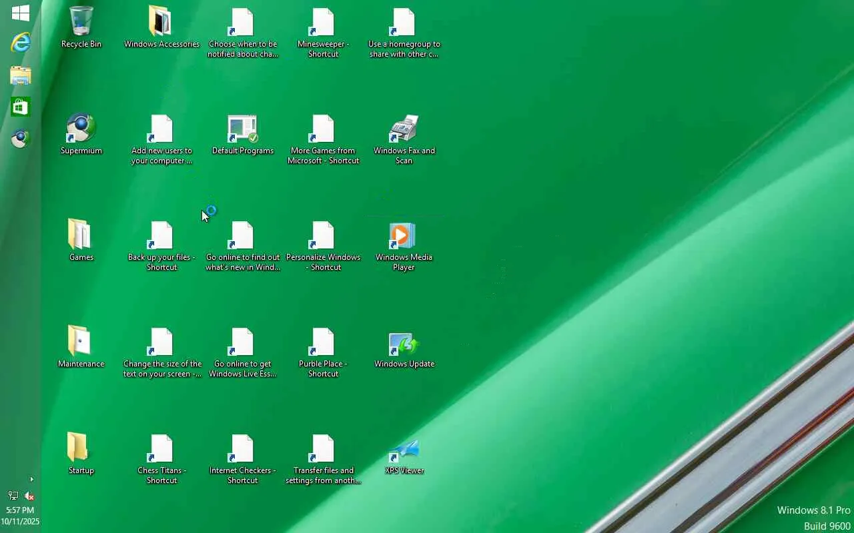Screen dimensions: 854x533
Task: Launch Supermium from the taskbar
Action: click(21, 139)
